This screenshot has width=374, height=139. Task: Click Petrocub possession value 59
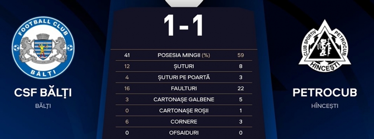pos(240,55)
